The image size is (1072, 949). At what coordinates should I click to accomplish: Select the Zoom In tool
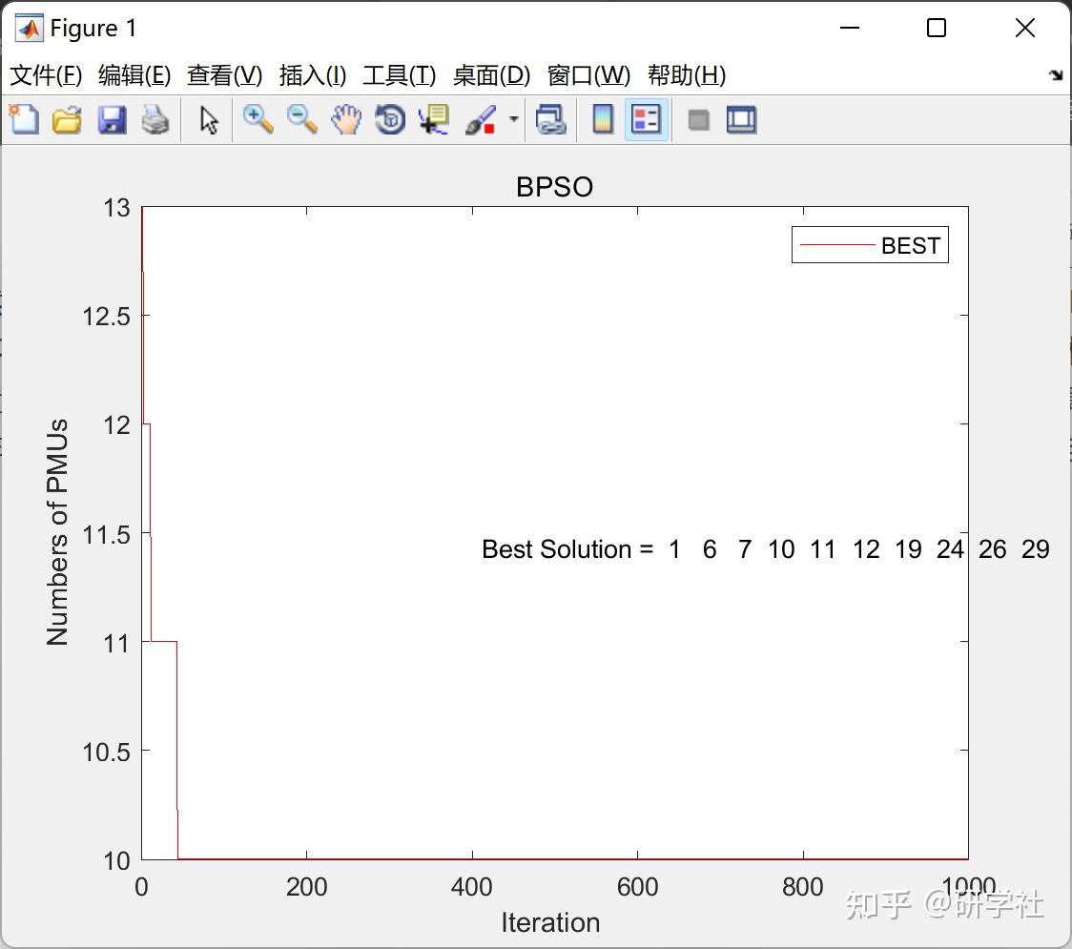(x=258, y=119)
